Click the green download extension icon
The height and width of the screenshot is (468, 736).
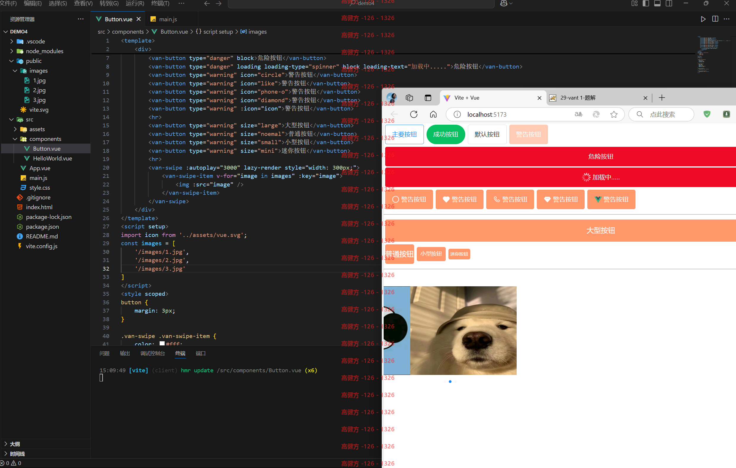[727, 114]
